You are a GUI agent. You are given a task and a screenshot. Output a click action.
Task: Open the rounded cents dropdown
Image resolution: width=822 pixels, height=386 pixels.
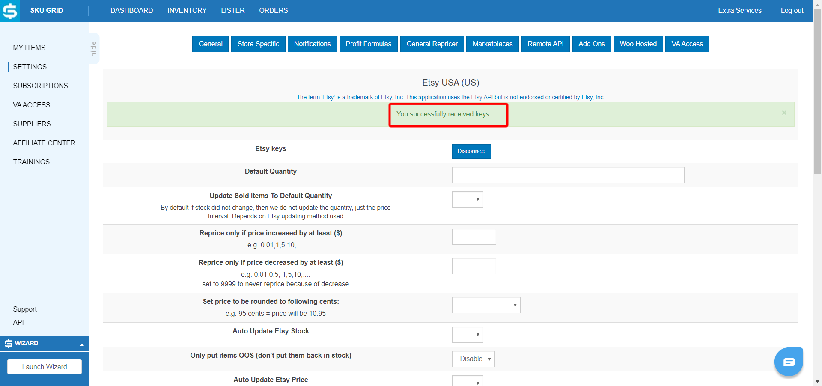coord(486,305)
